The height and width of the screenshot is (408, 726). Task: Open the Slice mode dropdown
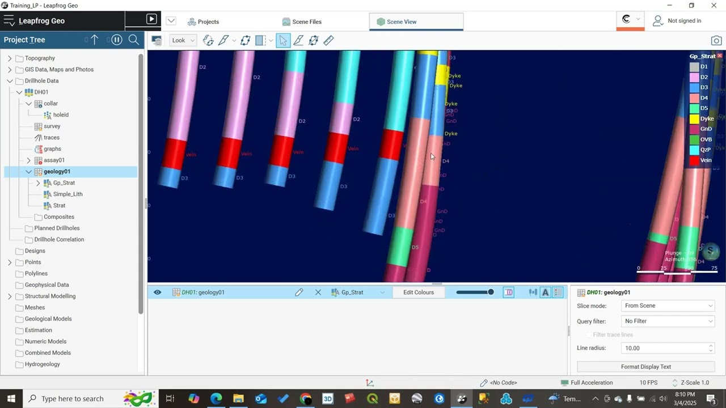tap(668, 306)
